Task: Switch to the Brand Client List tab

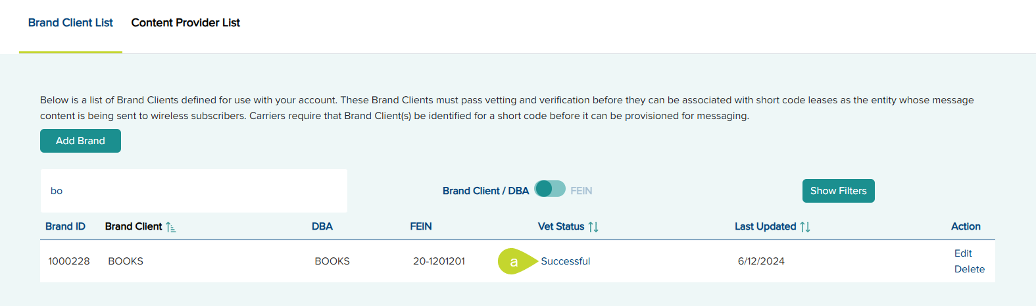Action: coord(70,23)
